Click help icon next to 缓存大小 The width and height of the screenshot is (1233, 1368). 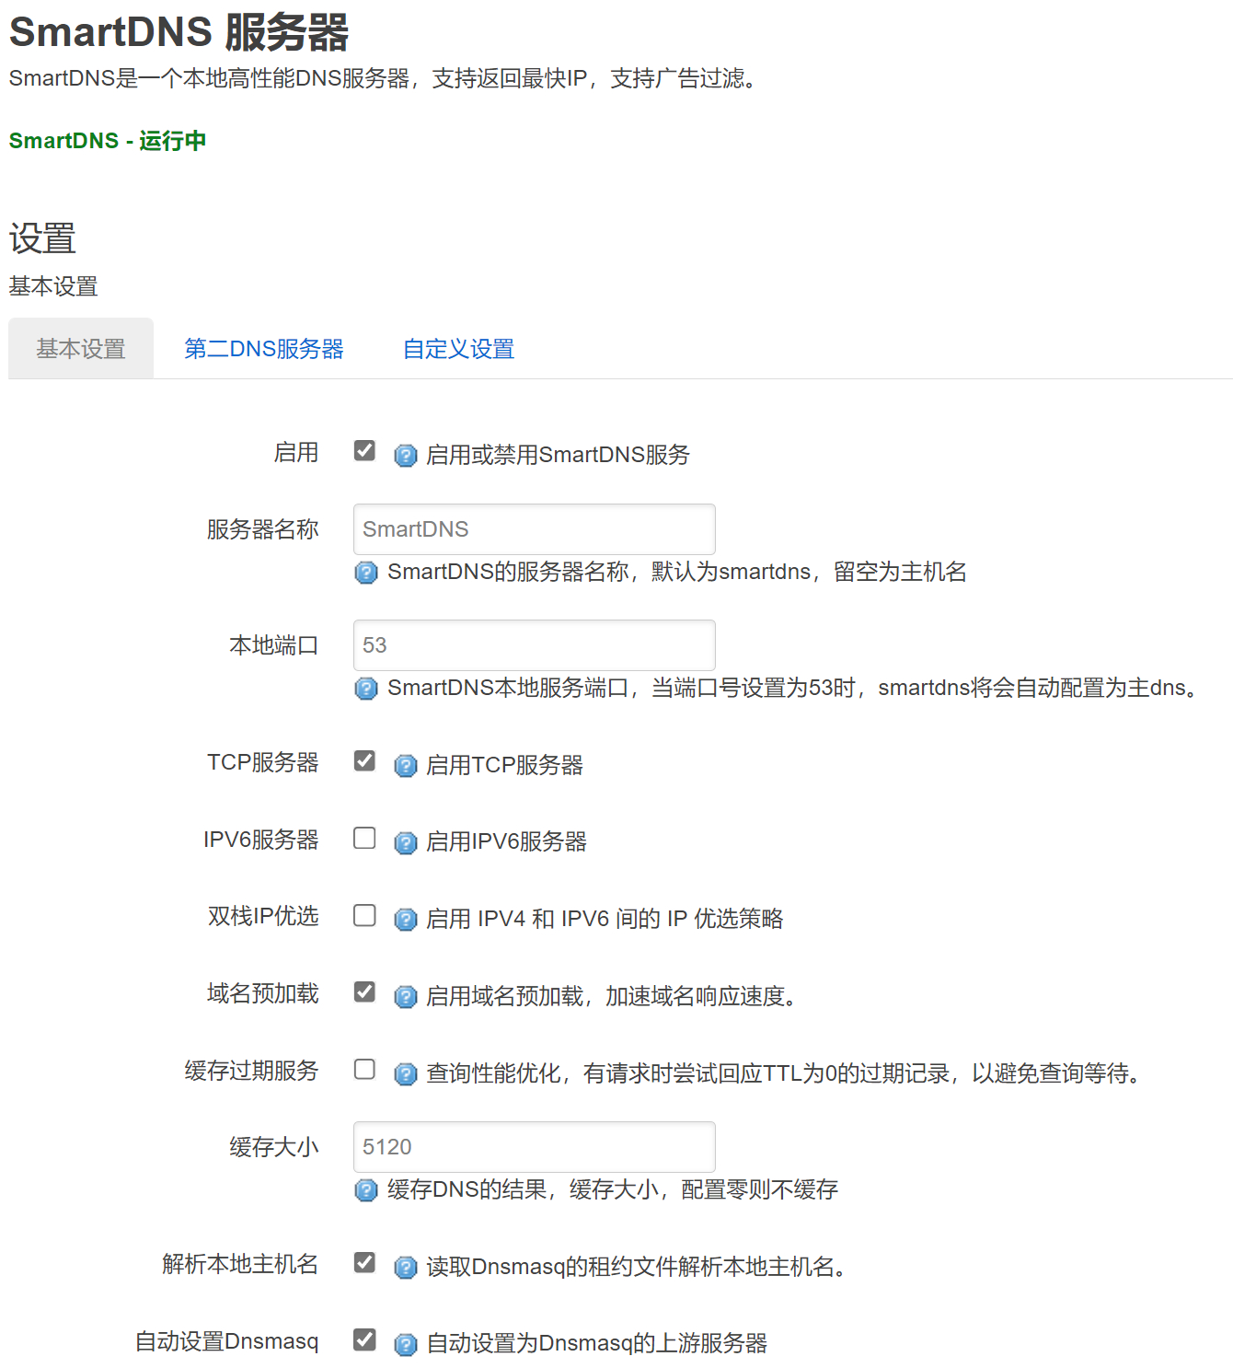(x=366, y=1190)
